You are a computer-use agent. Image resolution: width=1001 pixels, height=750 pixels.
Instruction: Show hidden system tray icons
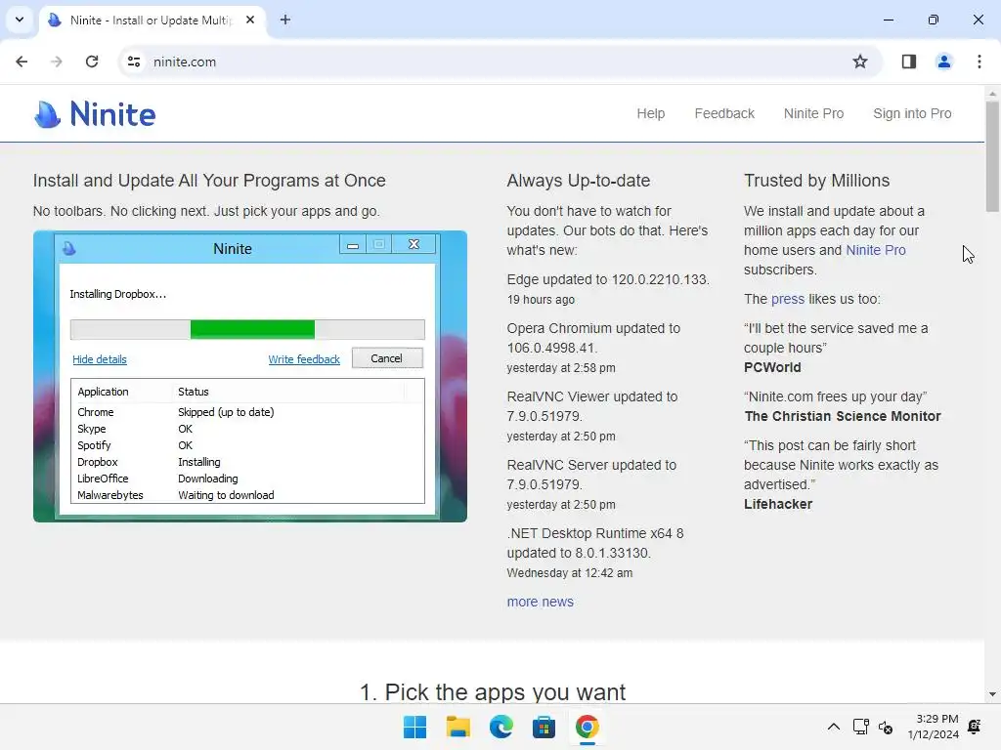click(x=833, y=727)
